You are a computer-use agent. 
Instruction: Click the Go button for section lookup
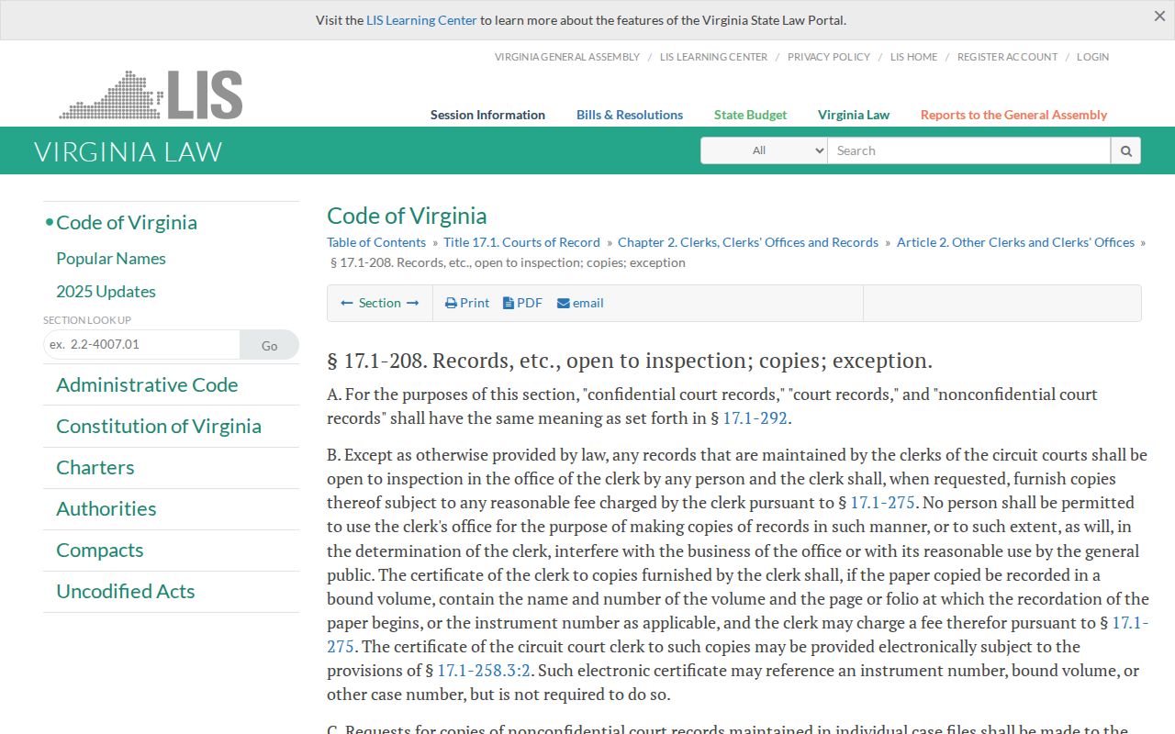click(x=269, y=345)
